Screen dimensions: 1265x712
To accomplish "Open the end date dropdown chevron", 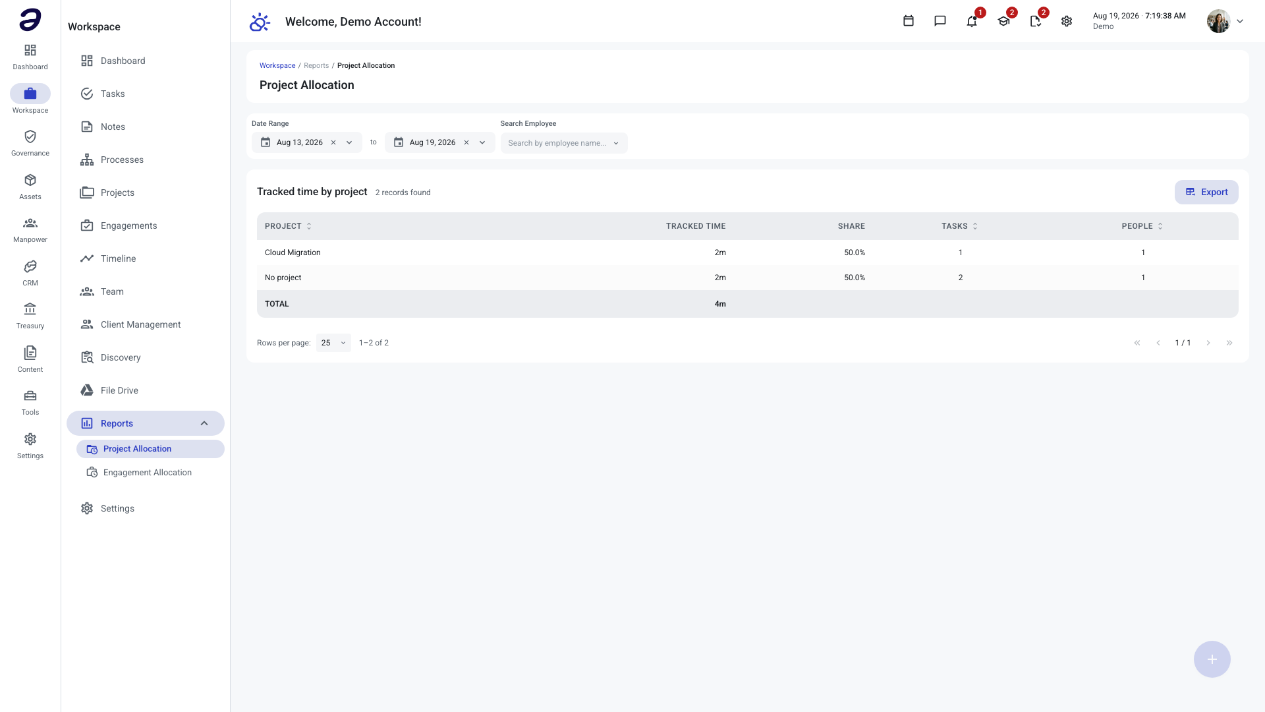I will click(482, 142).
